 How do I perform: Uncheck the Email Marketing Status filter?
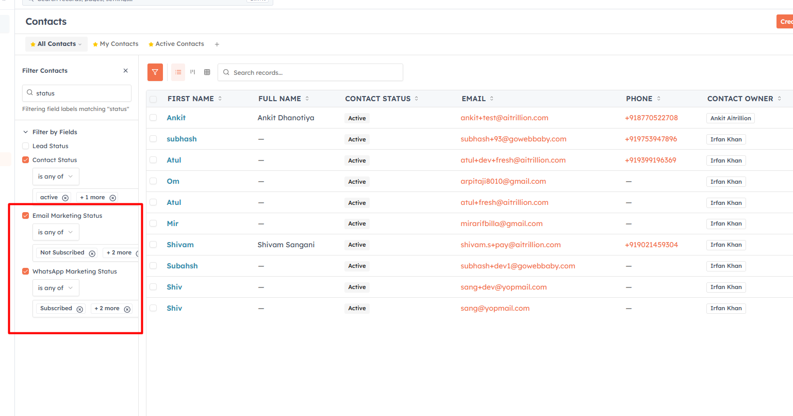tap(26, 216)
